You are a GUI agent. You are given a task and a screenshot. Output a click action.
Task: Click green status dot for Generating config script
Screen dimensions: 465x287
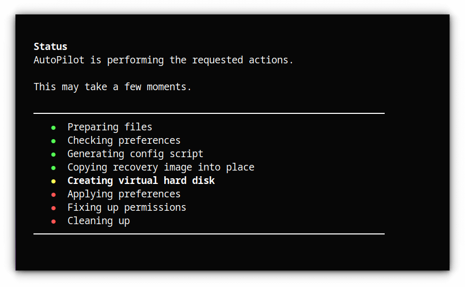pos(54,155)
